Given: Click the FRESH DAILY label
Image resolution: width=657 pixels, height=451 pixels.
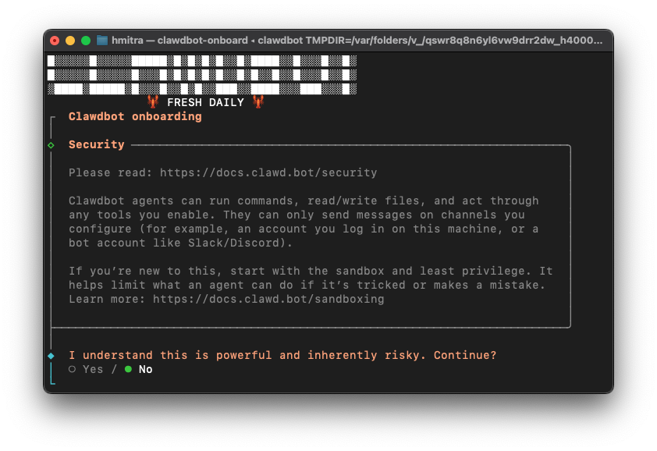Looking at the screenshot, I should click(x=204, y=101).
